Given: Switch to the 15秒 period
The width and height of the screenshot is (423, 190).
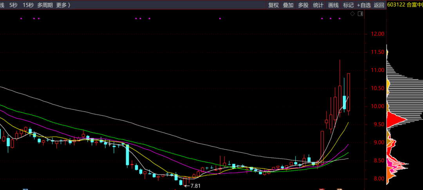Looking at the screenshot, I should pyautogui.click(x=28, y=5).
